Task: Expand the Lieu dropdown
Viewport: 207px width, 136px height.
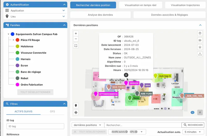Action: click(64, 16)
